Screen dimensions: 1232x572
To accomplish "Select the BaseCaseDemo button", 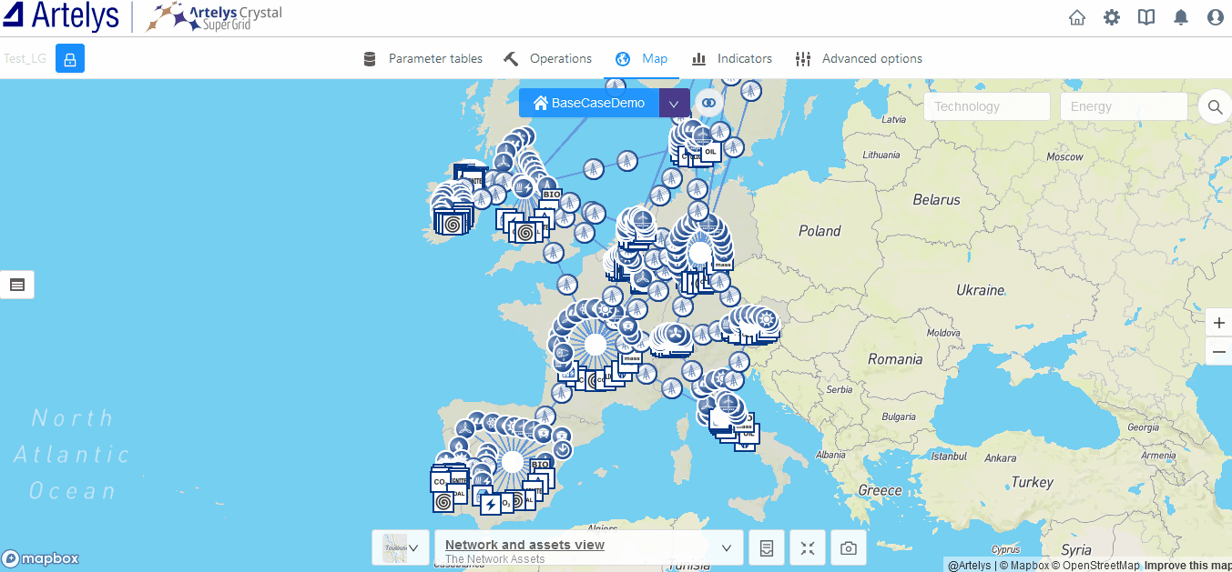I will 589,104.
